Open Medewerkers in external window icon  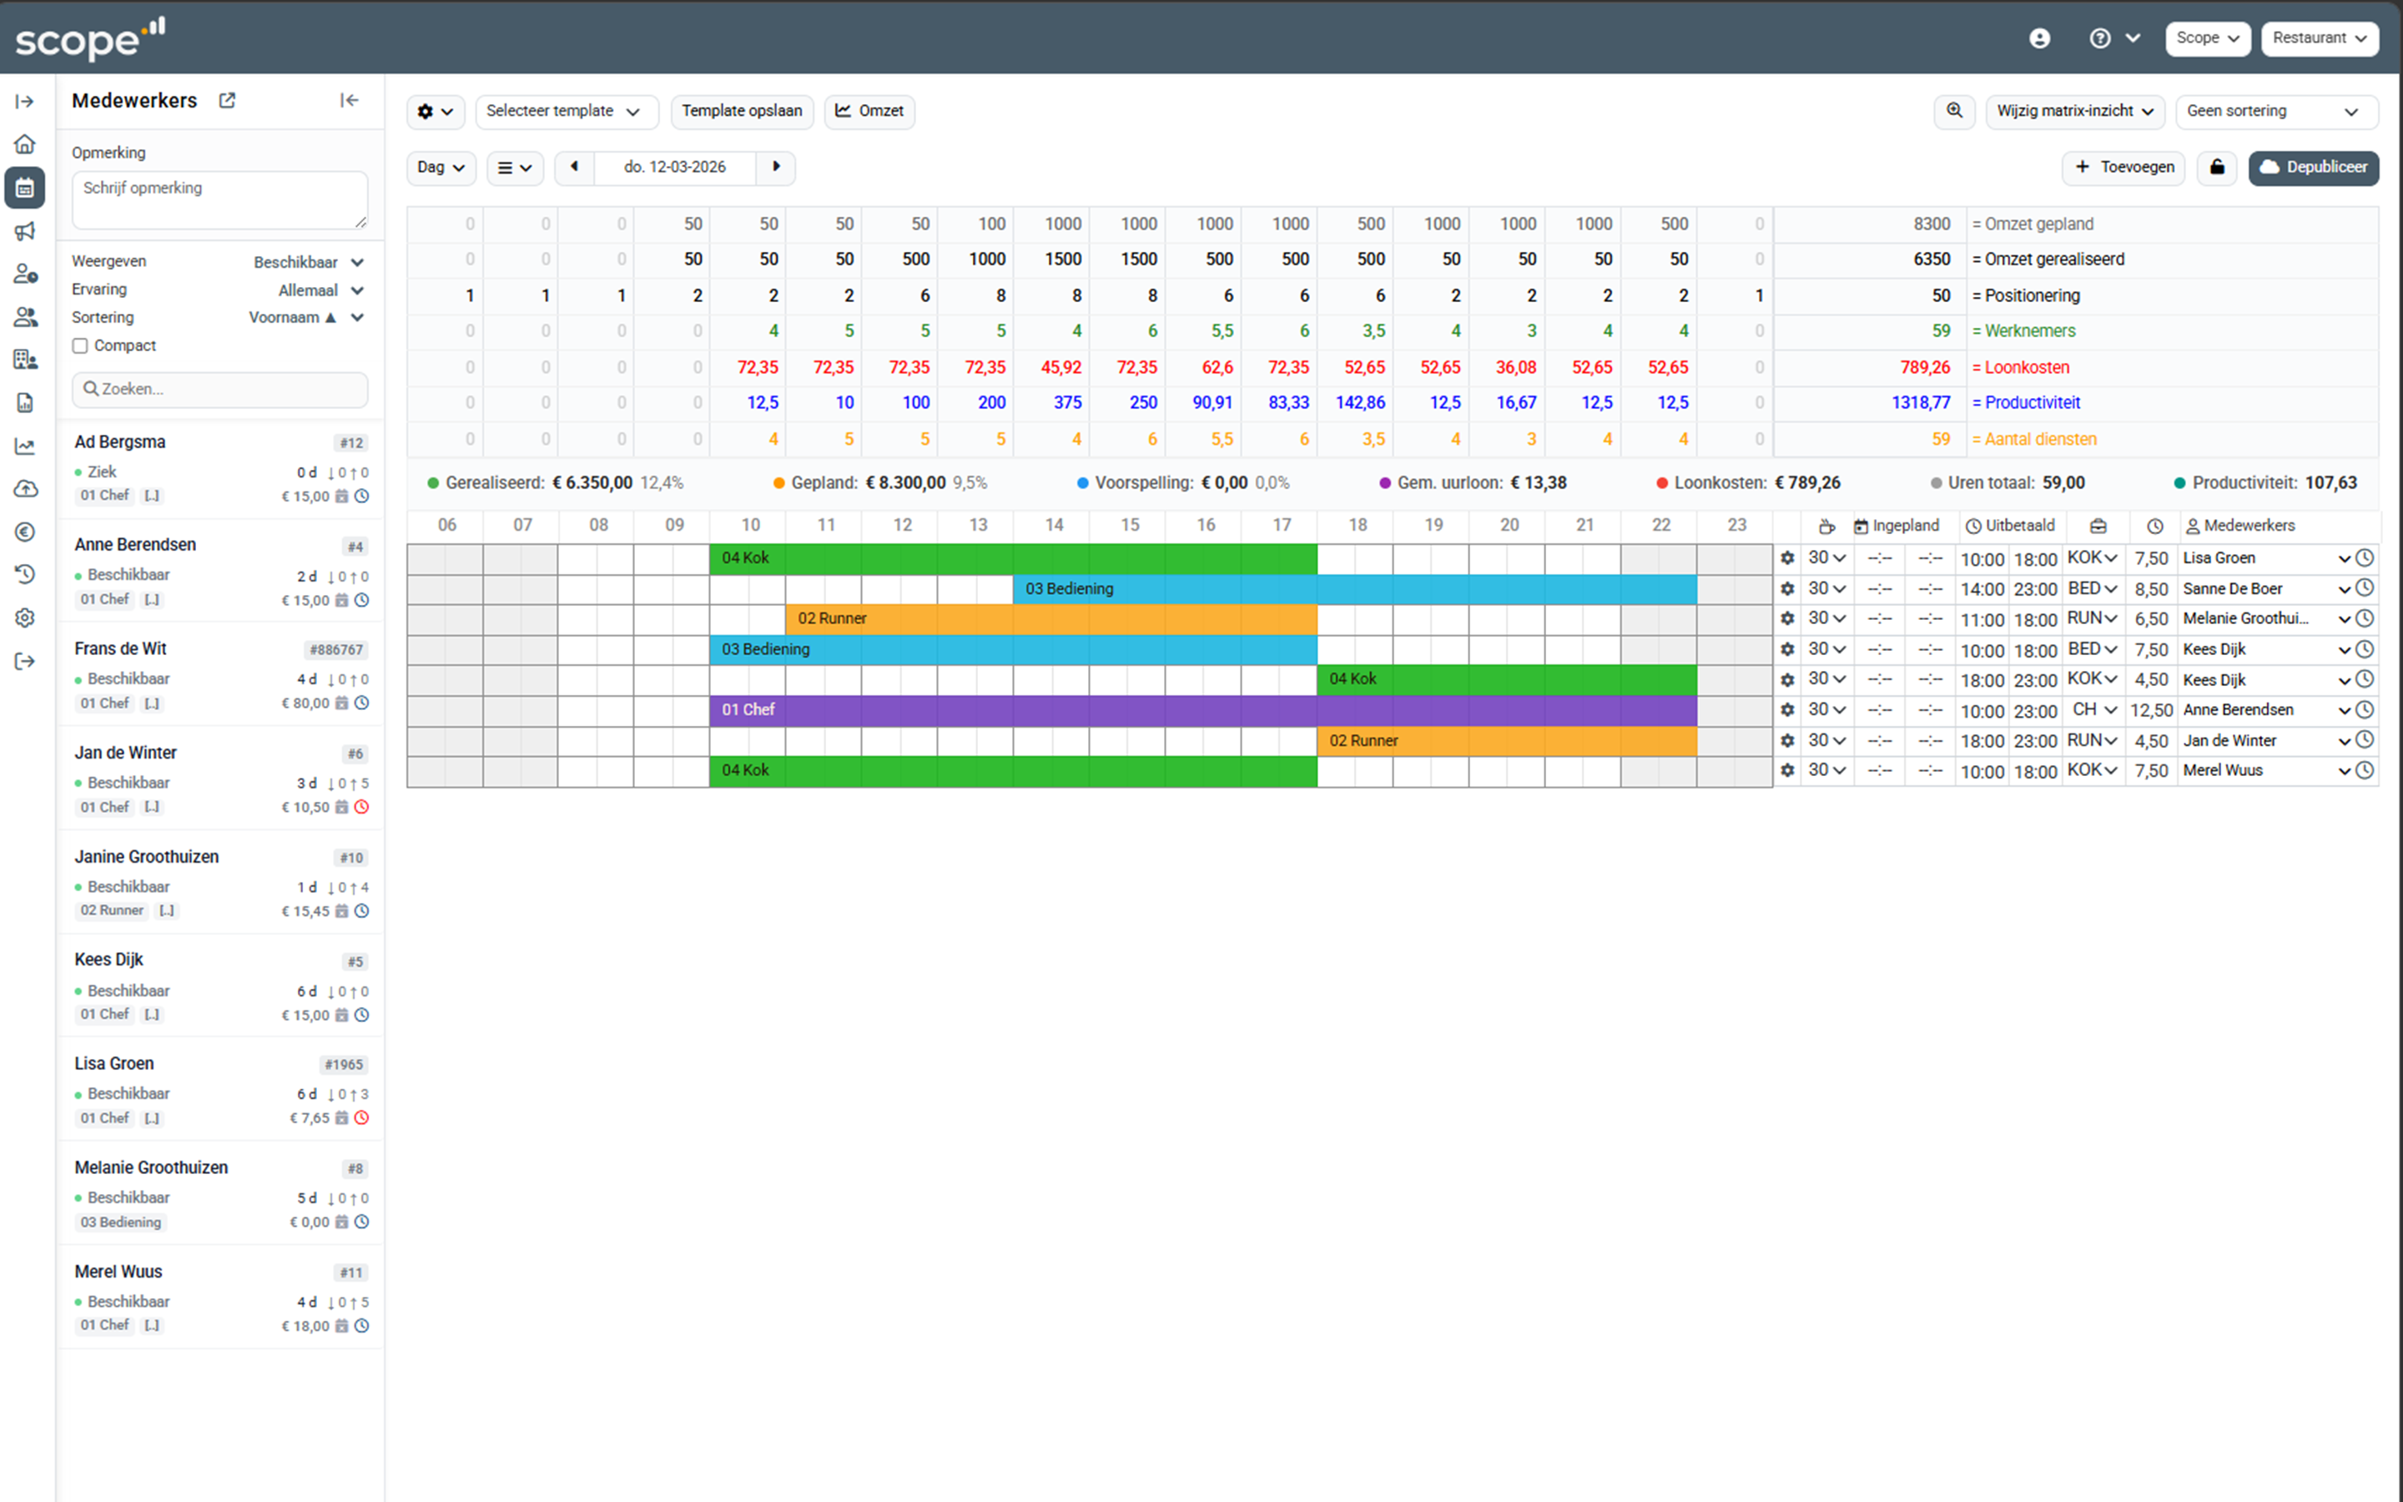coord(228,100)
